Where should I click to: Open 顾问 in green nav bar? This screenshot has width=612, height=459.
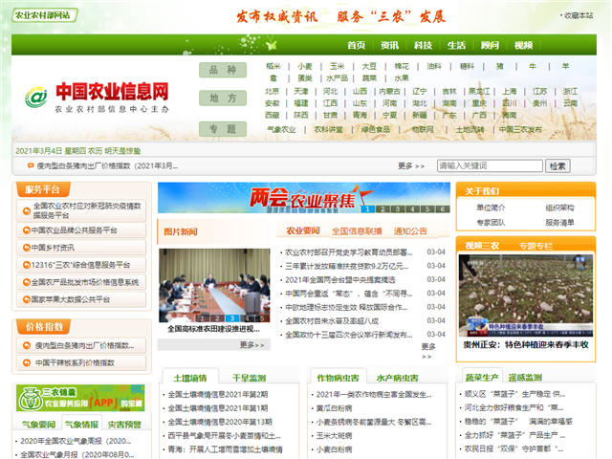click(490, 45)
